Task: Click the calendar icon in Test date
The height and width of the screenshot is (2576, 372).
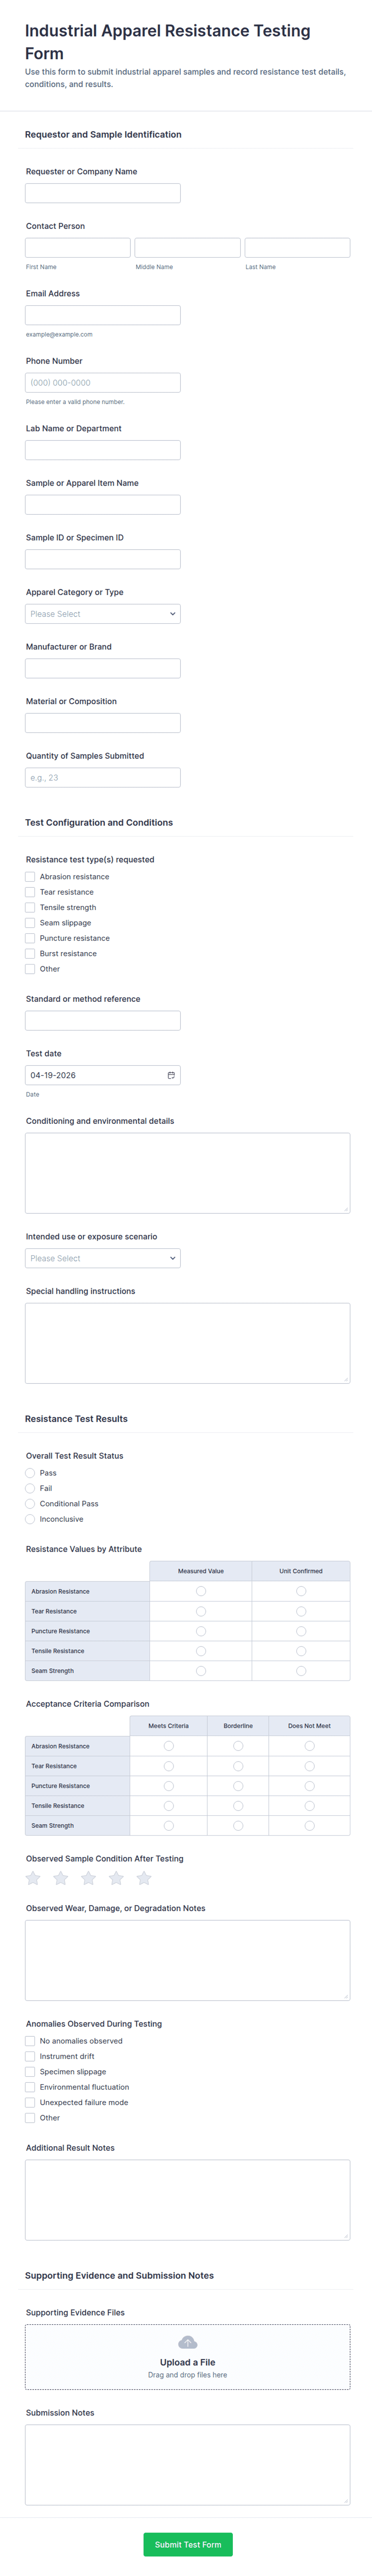Action: (x=171, y=1075)
